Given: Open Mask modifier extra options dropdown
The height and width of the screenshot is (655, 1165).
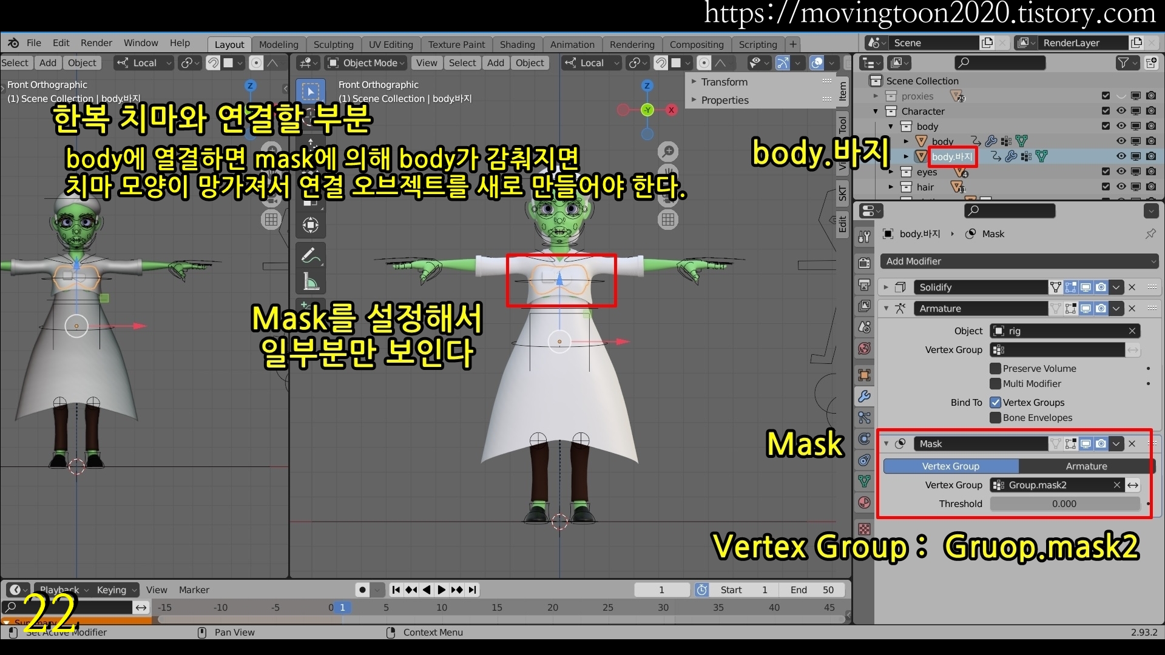Looking at the screenshot, I should (1116, 443).
